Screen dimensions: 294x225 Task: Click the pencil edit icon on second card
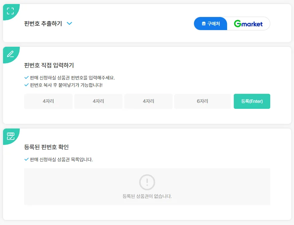click(x=10, y=54)
